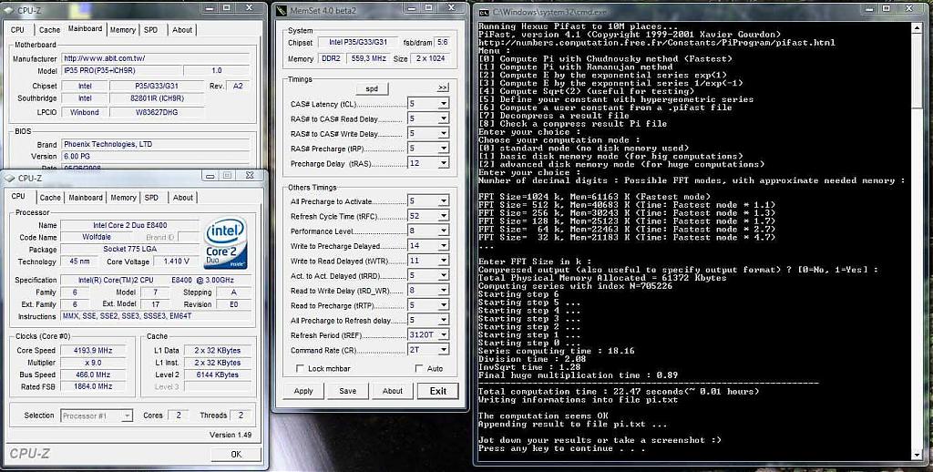Click Save button in MemSet
The height and width of the screenshot is (472, 933).
click(347, 391)
